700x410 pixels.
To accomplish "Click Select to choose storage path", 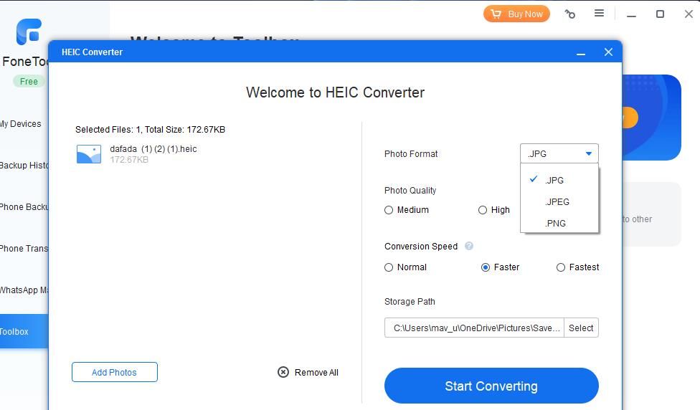I will [581, 328].
